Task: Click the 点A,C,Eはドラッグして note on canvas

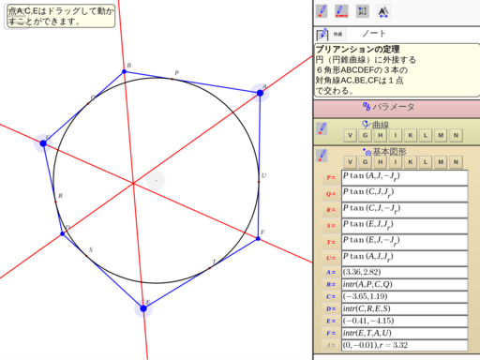Action: (x=61, y=16)
